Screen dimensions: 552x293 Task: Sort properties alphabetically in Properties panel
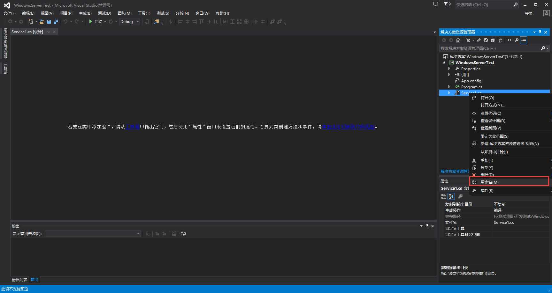(451, 196)
